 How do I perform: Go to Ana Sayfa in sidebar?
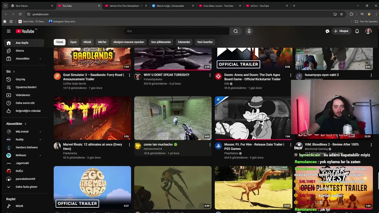point(24,43)
